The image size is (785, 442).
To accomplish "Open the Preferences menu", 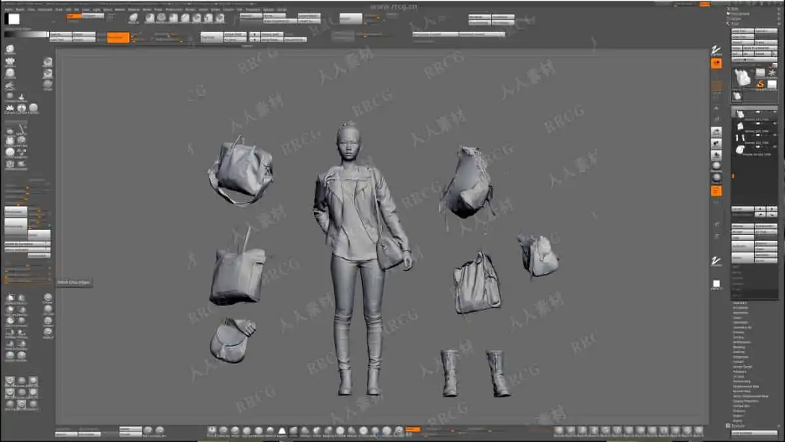I will 173,10.
